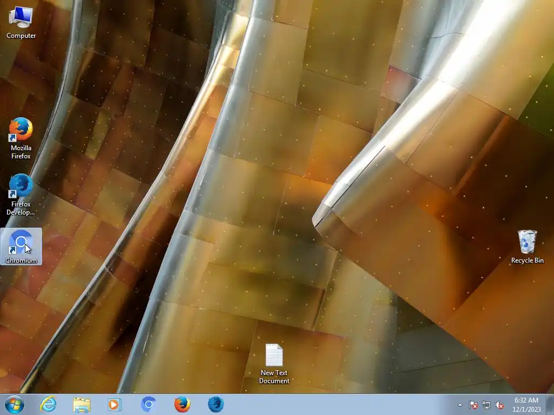554x415 pixels.
Task: Launch Firefox from the taskbar
Action: [182, 404]
